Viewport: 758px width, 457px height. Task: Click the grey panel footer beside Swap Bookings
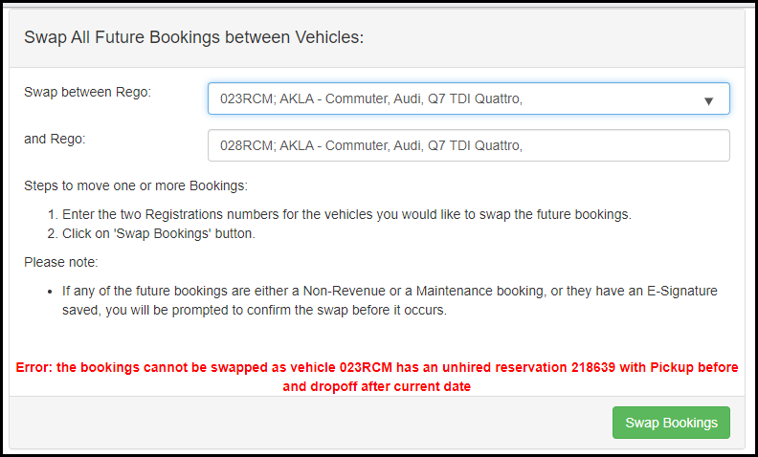click(x=309, y=423)
